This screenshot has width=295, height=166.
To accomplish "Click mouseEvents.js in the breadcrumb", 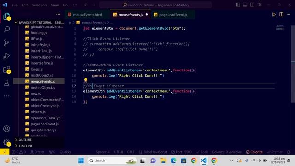I will 94,23.
